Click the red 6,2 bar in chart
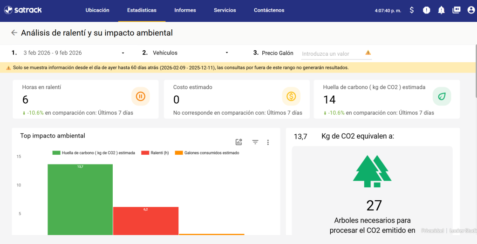The height and width of the screenshot is (244, 477). pos(146,221)
